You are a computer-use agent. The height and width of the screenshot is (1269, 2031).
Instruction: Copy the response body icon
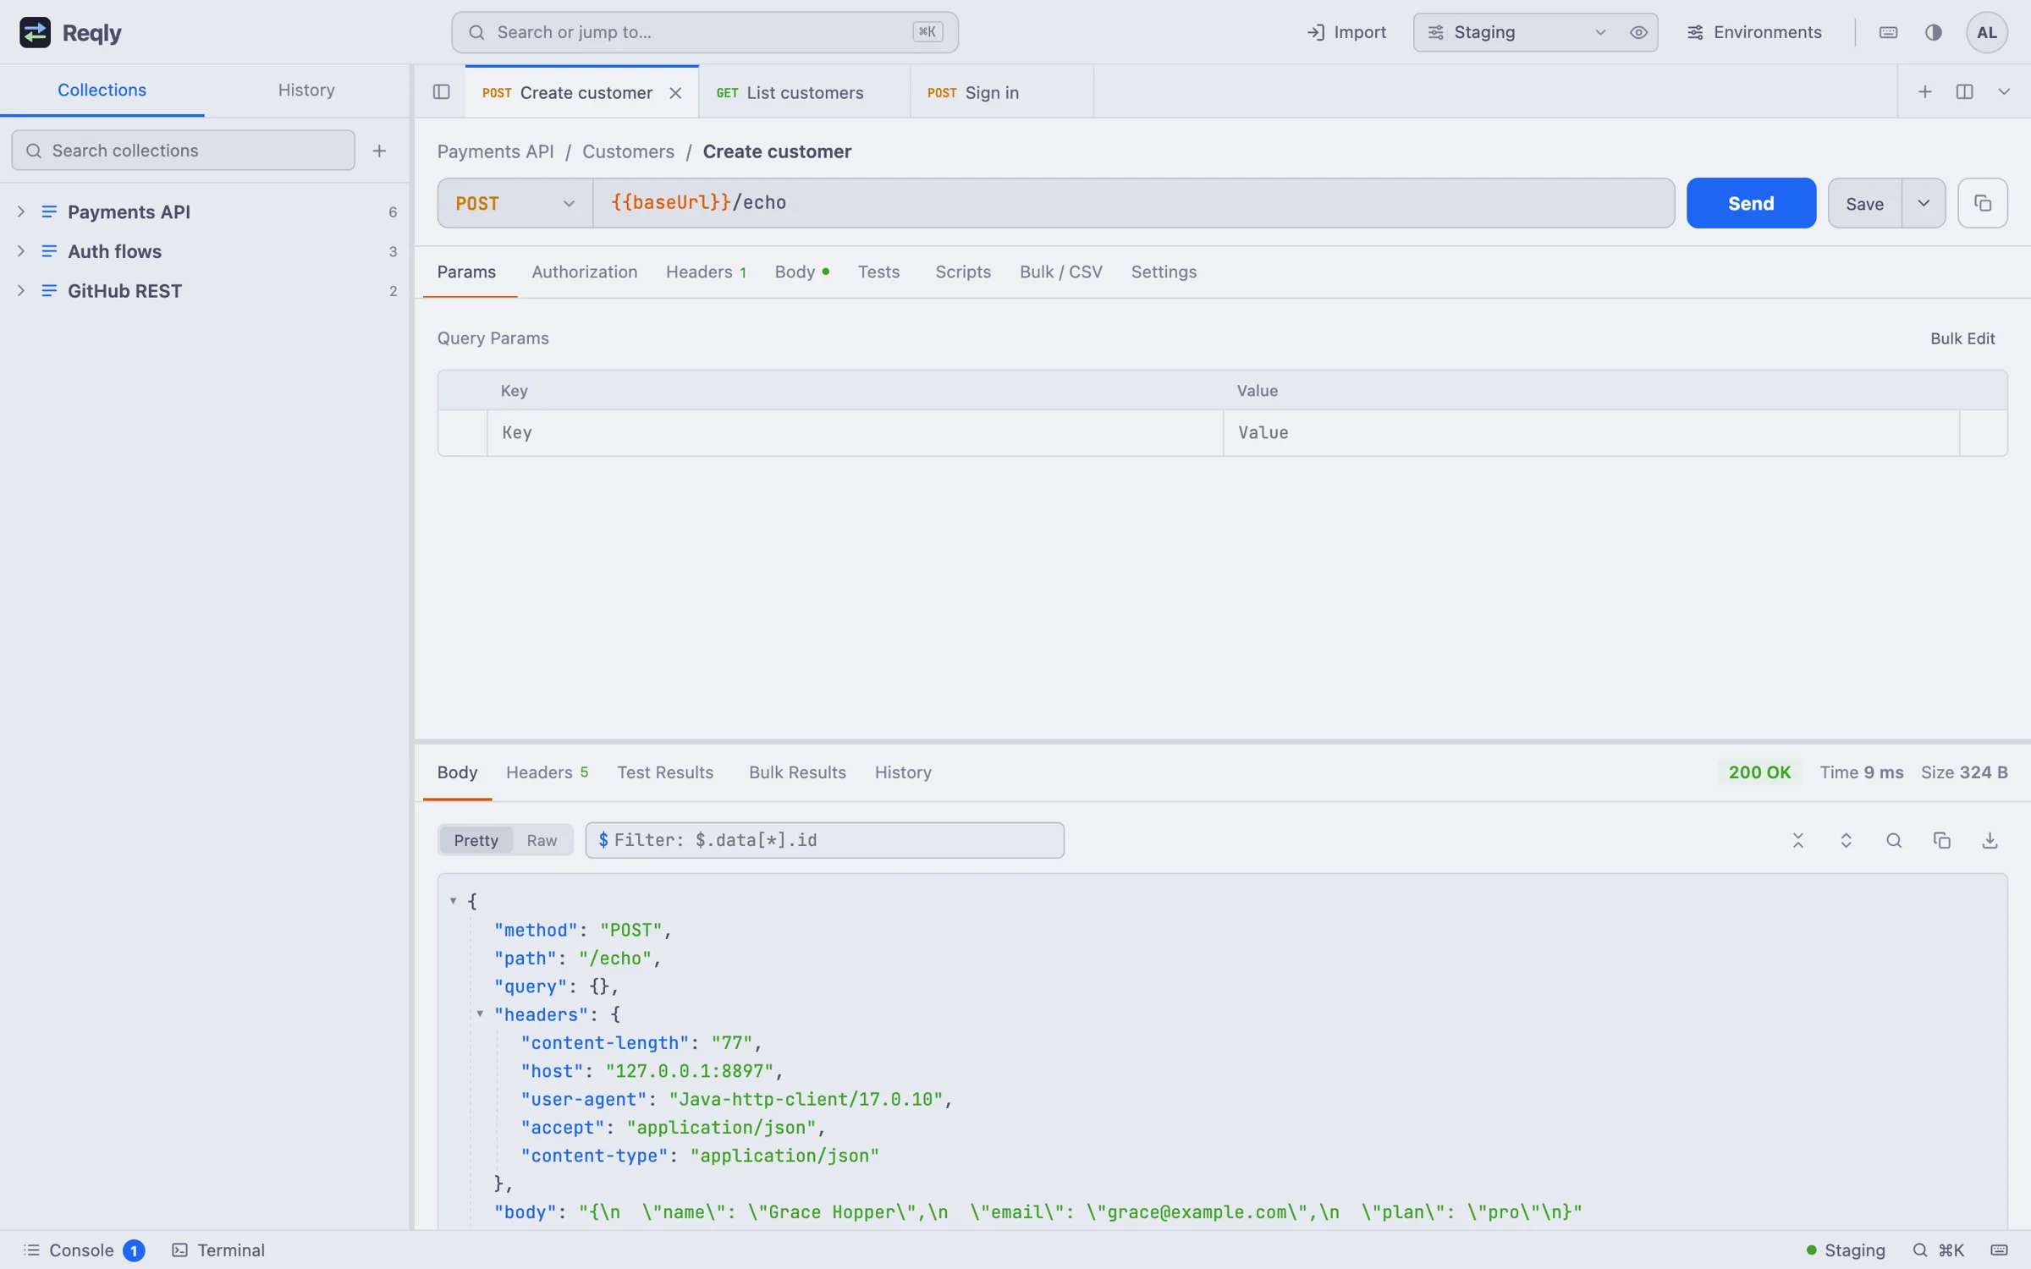(1942, 840)
